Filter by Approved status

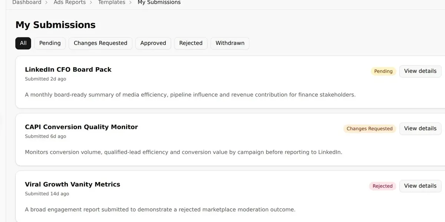coord(153,43)
